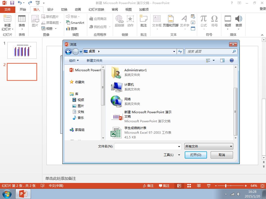Insert a 图表 chart
The width and height of the screenshot is (266, 199).
click(72, 29)
